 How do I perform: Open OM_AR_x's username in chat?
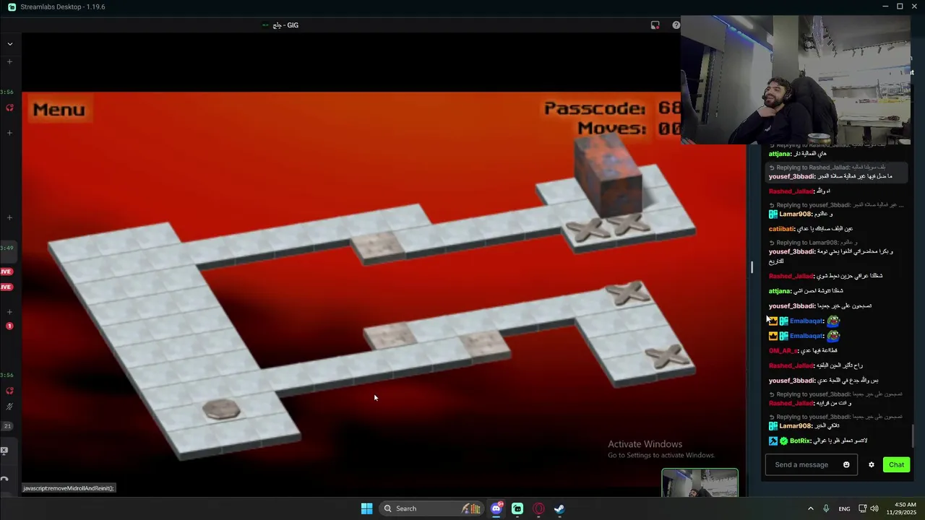pos(783,351)
